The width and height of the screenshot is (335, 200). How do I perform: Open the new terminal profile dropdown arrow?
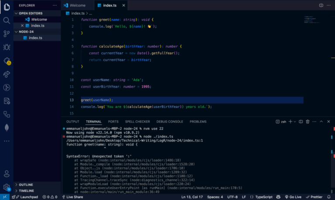click(295, 122)
